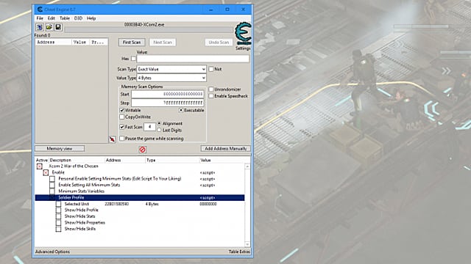Open Advanced Options

pos(52,252)
